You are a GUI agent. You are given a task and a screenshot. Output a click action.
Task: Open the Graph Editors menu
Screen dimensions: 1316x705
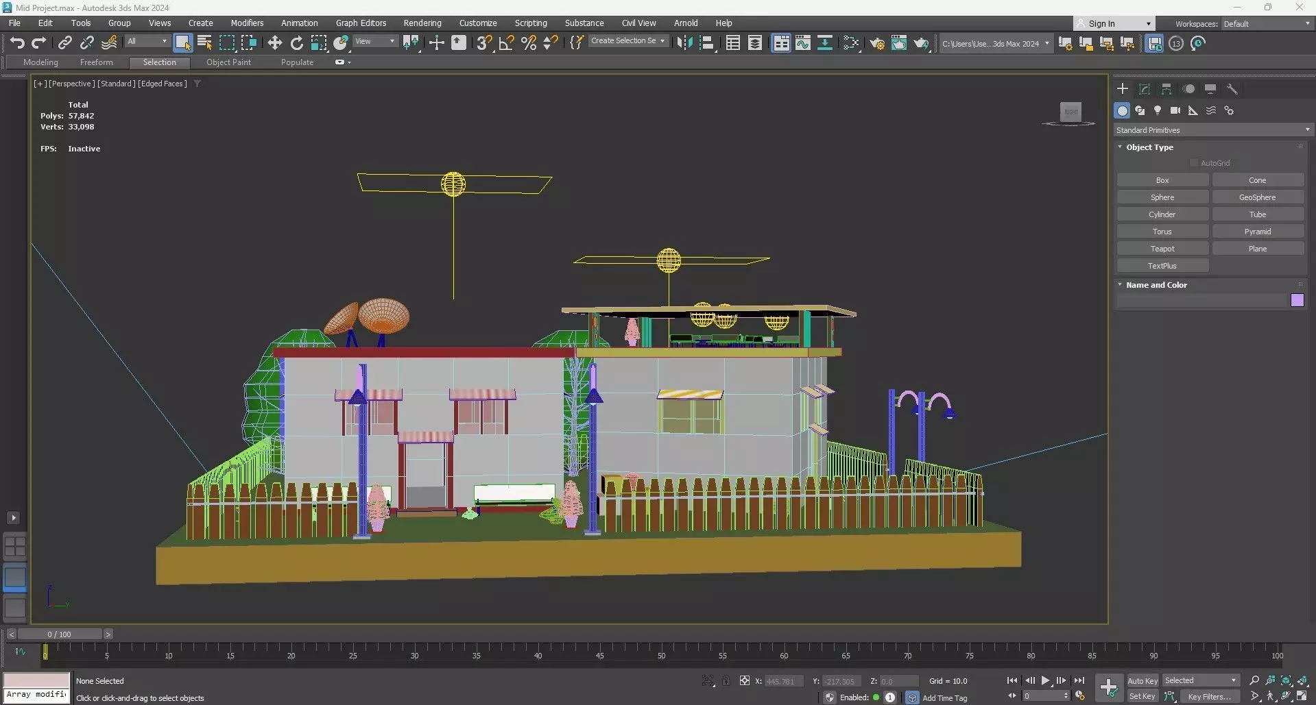[361, 23]
